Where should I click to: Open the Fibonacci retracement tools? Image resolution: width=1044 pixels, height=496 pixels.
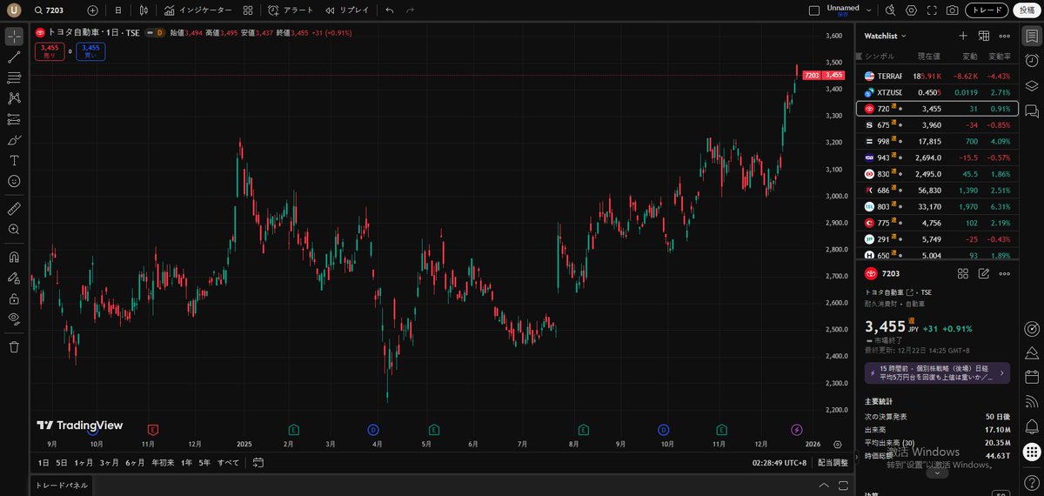14,77
